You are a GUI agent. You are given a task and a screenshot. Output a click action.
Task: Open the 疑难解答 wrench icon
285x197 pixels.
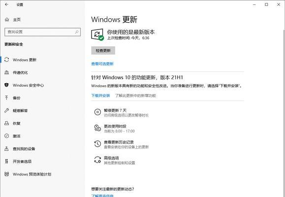point(7,110)
